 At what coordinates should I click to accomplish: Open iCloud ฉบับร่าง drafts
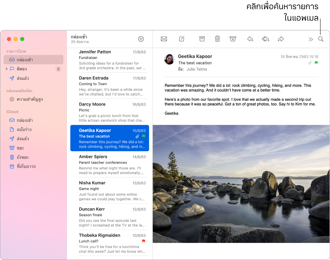pyautogui.click(x=33, y=129)
